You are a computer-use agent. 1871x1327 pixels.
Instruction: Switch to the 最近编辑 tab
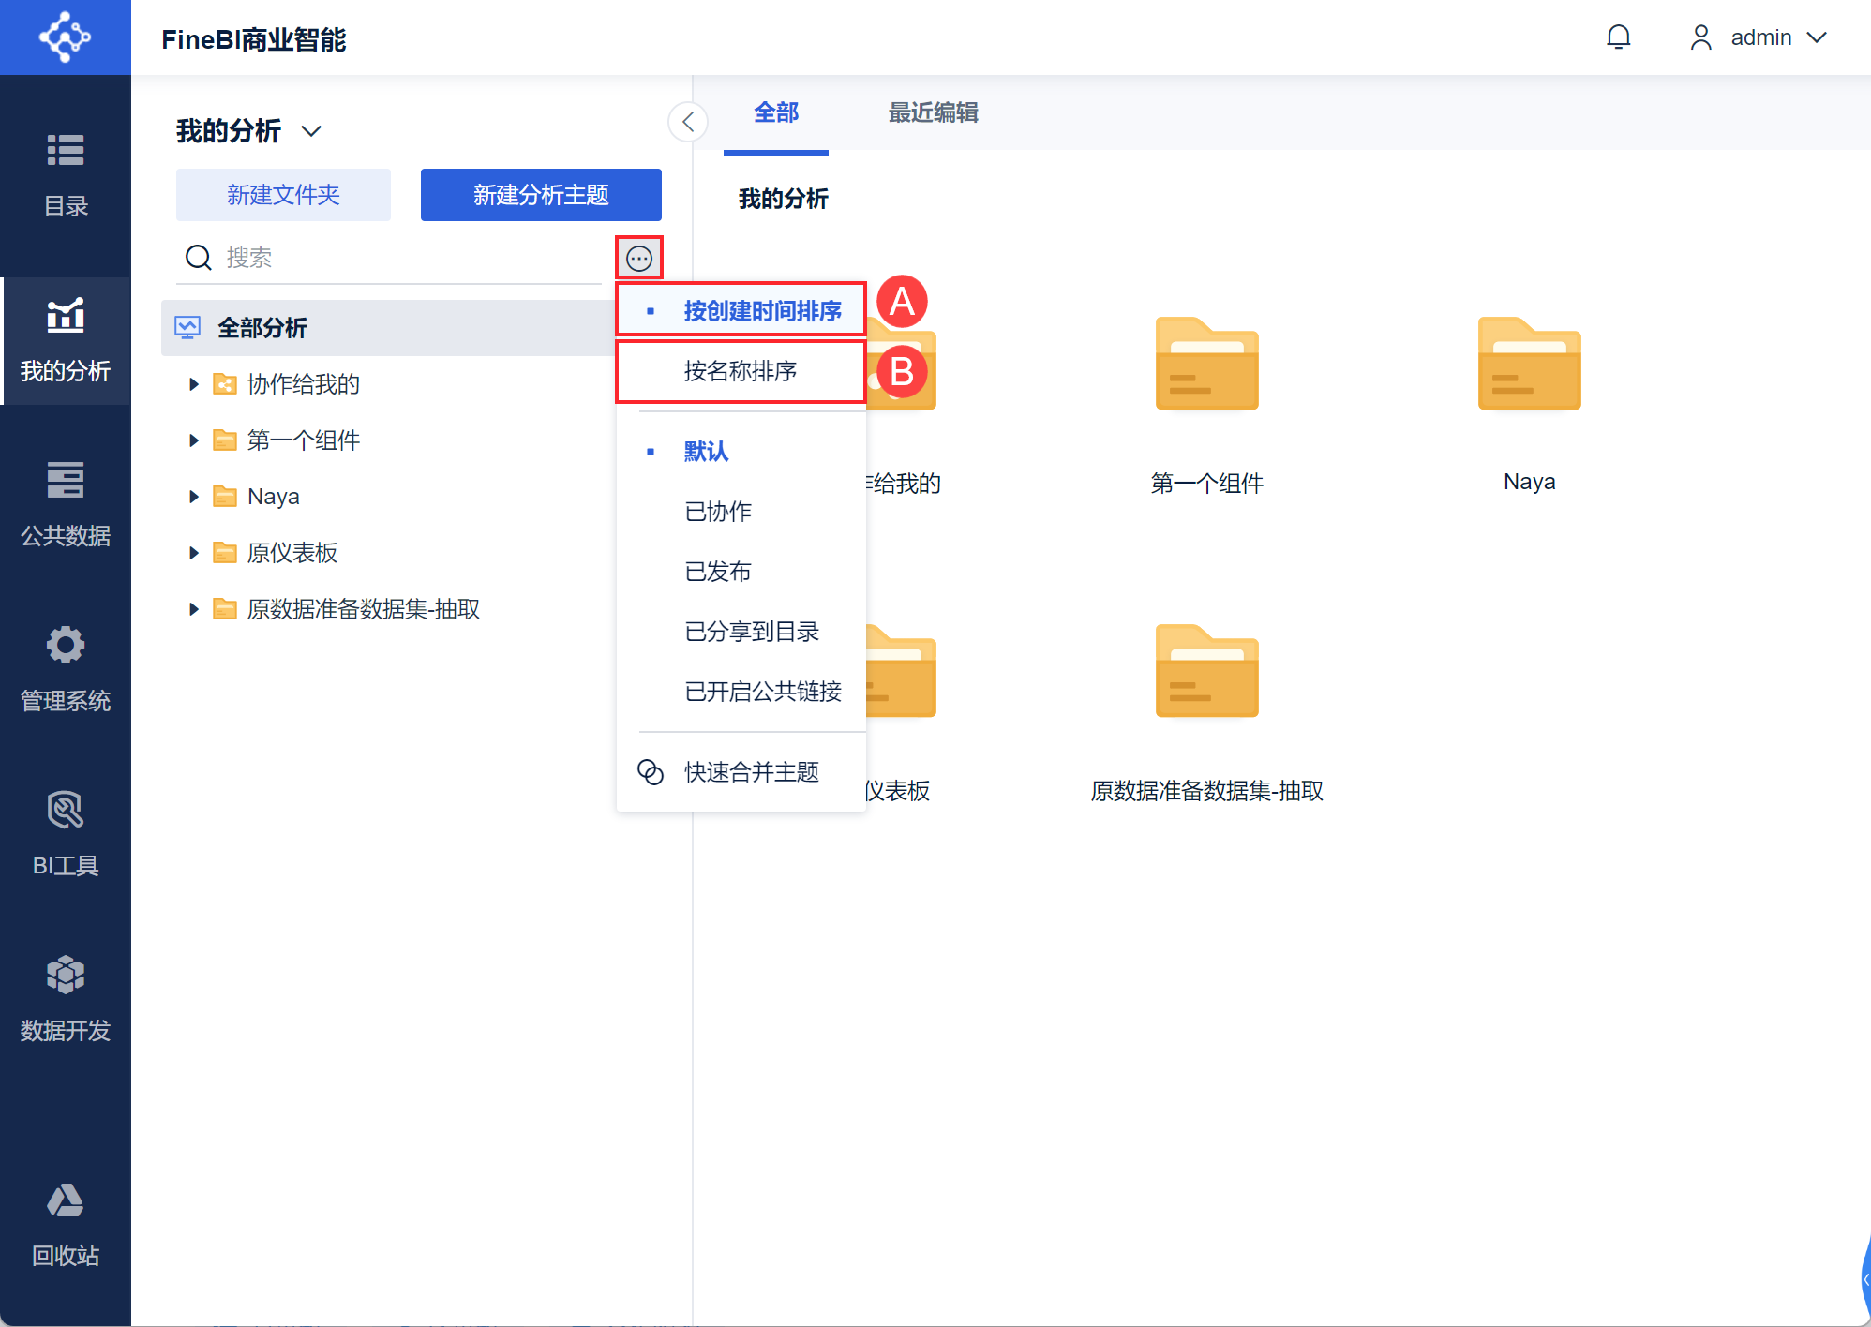(933, 112)
